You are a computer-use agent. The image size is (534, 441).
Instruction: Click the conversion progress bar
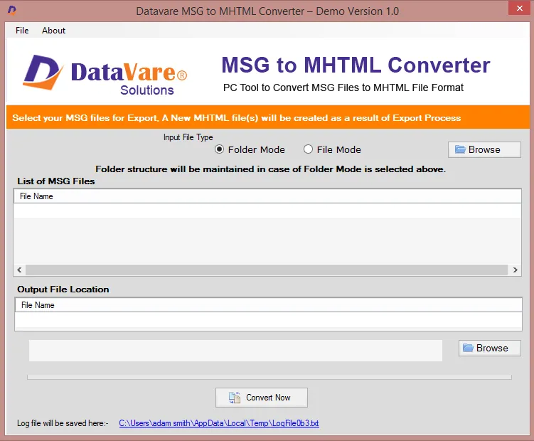269,377
